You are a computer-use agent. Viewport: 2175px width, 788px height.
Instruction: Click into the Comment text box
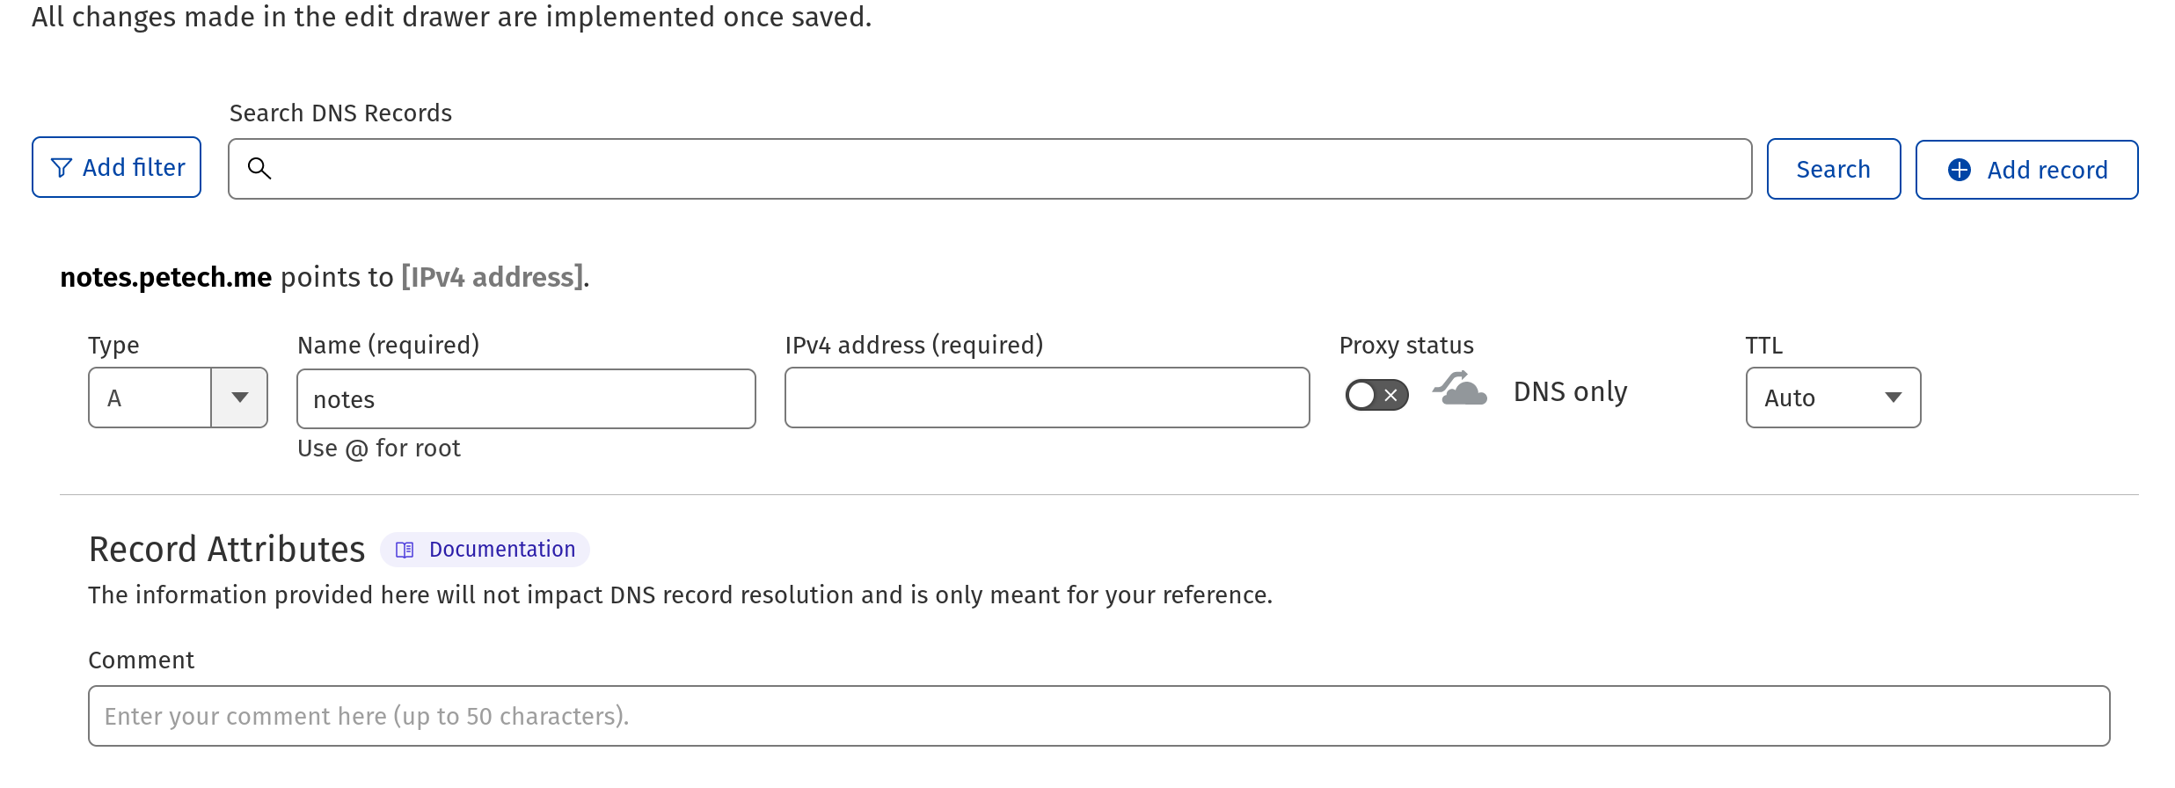coord(1098,716)
